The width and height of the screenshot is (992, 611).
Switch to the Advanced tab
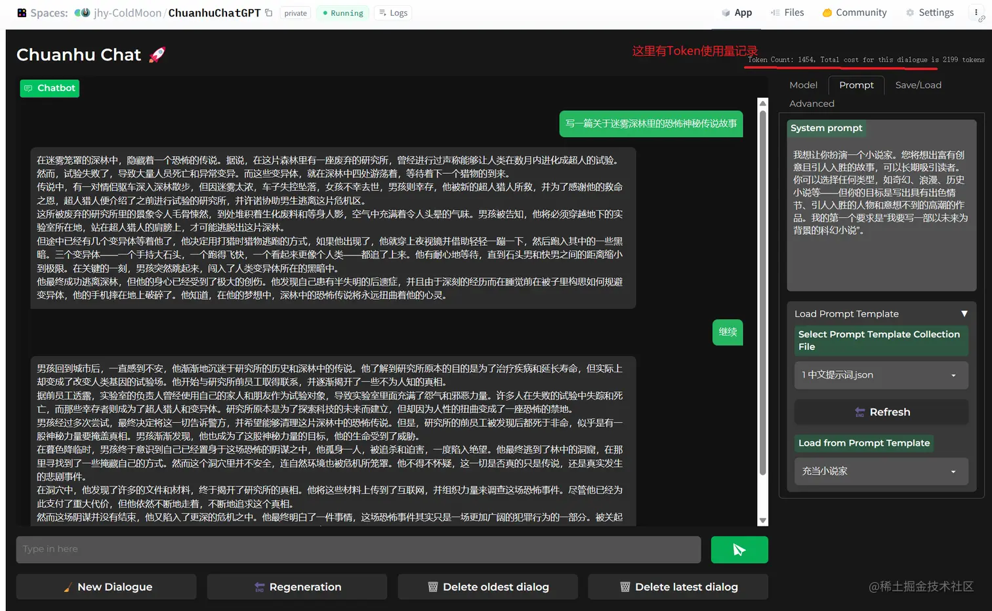tap(812, 104)
